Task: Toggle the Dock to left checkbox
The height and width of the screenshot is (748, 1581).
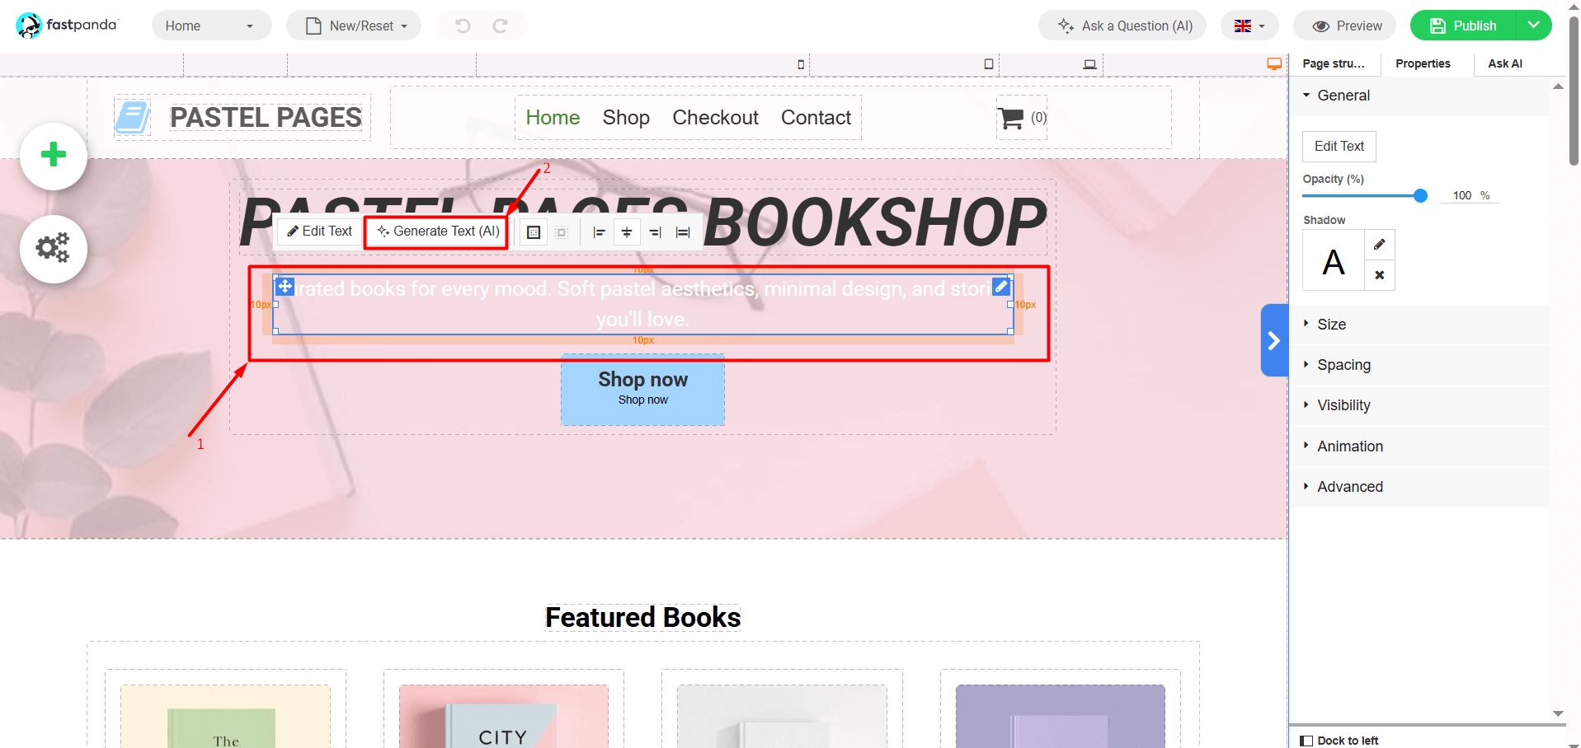Action: coord(1306,741)
